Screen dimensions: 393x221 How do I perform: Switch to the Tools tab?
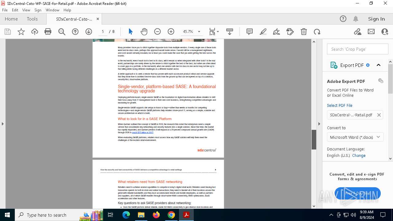[32, 19]
